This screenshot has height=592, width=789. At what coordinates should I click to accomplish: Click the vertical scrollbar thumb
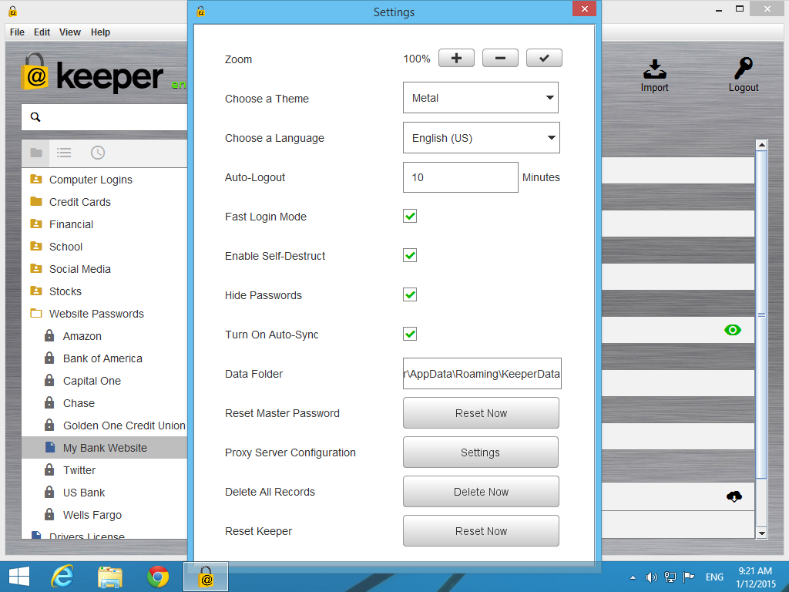[x=761, y=314]
